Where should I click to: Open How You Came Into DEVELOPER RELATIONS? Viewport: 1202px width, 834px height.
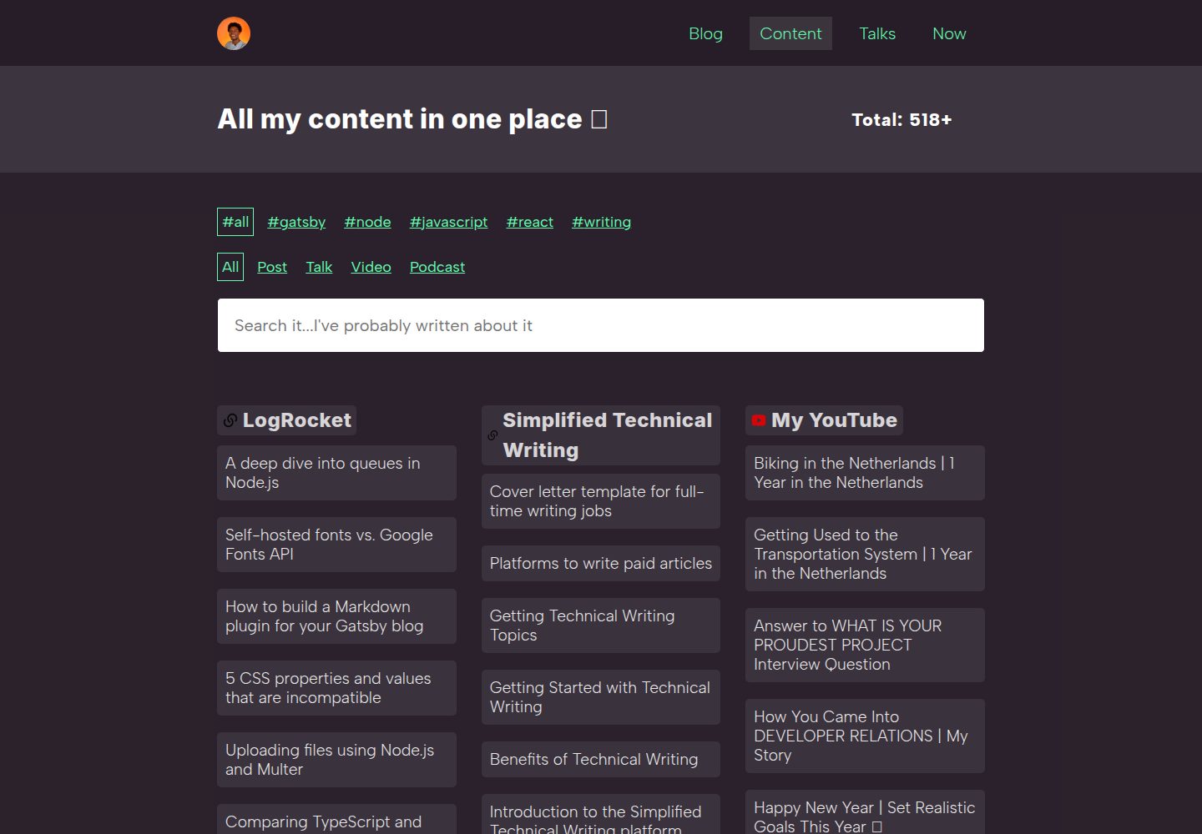[865, 736]
